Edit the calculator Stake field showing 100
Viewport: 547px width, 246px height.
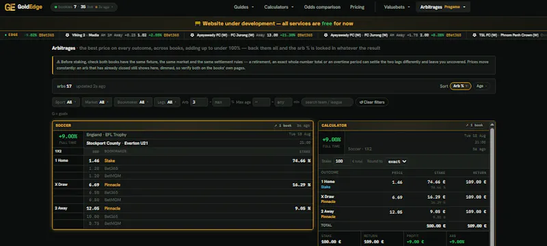342,161
